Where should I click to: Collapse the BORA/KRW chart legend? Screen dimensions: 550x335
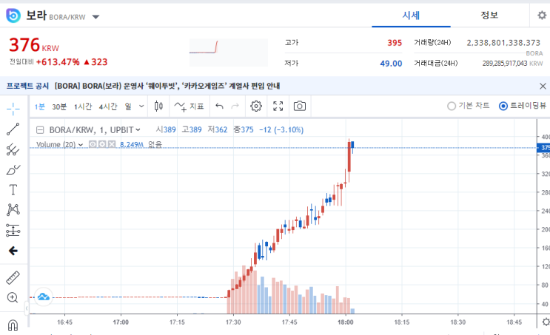point(40,130)
